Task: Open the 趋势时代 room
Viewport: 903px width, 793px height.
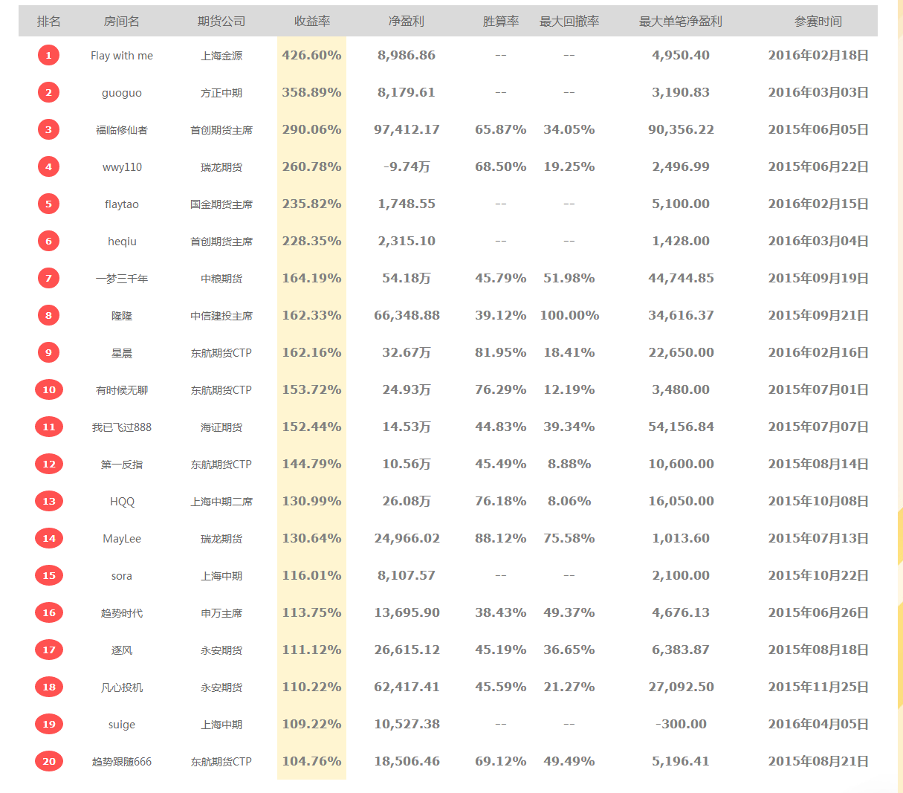Action: click(122, 613)
